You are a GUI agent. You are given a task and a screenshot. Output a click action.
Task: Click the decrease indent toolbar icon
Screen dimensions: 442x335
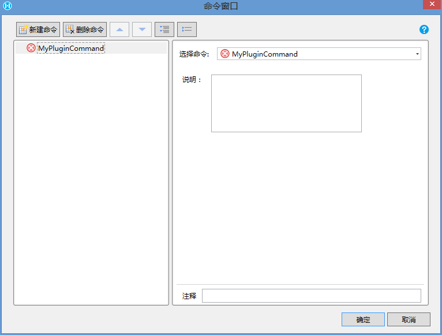(x=187, y=29)
